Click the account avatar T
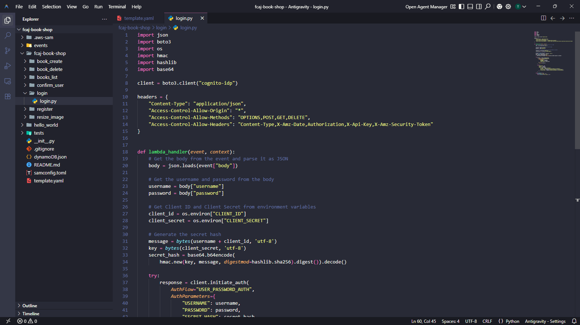This screenshot has height=325, width=580. pos(518,7)
